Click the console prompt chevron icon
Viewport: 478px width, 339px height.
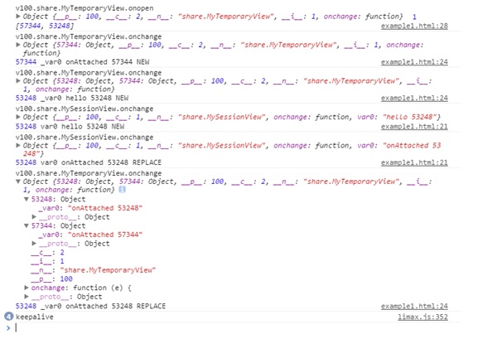[x=8, y=328]
